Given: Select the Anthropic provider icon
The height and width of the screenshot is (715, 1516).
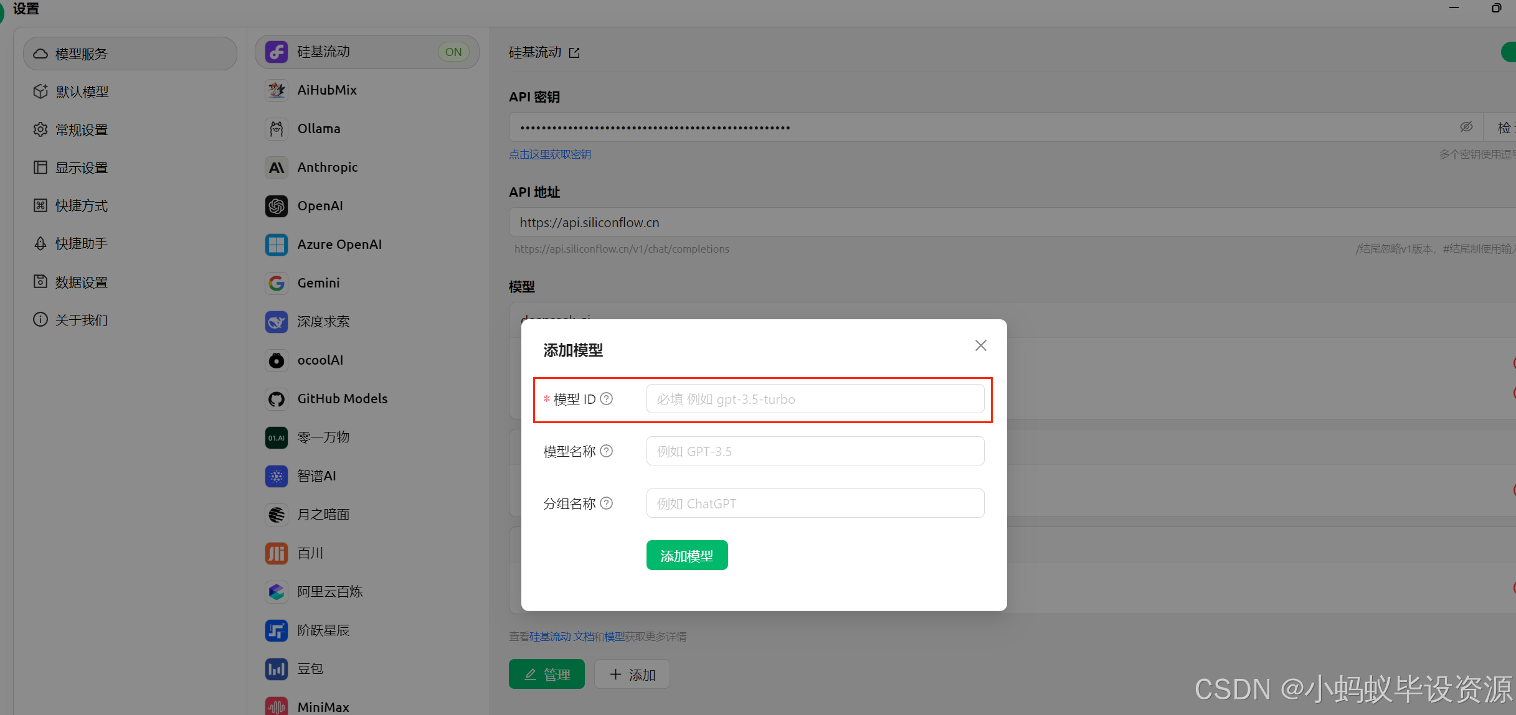Looking at the screenshot, I should tap(277, 167).
